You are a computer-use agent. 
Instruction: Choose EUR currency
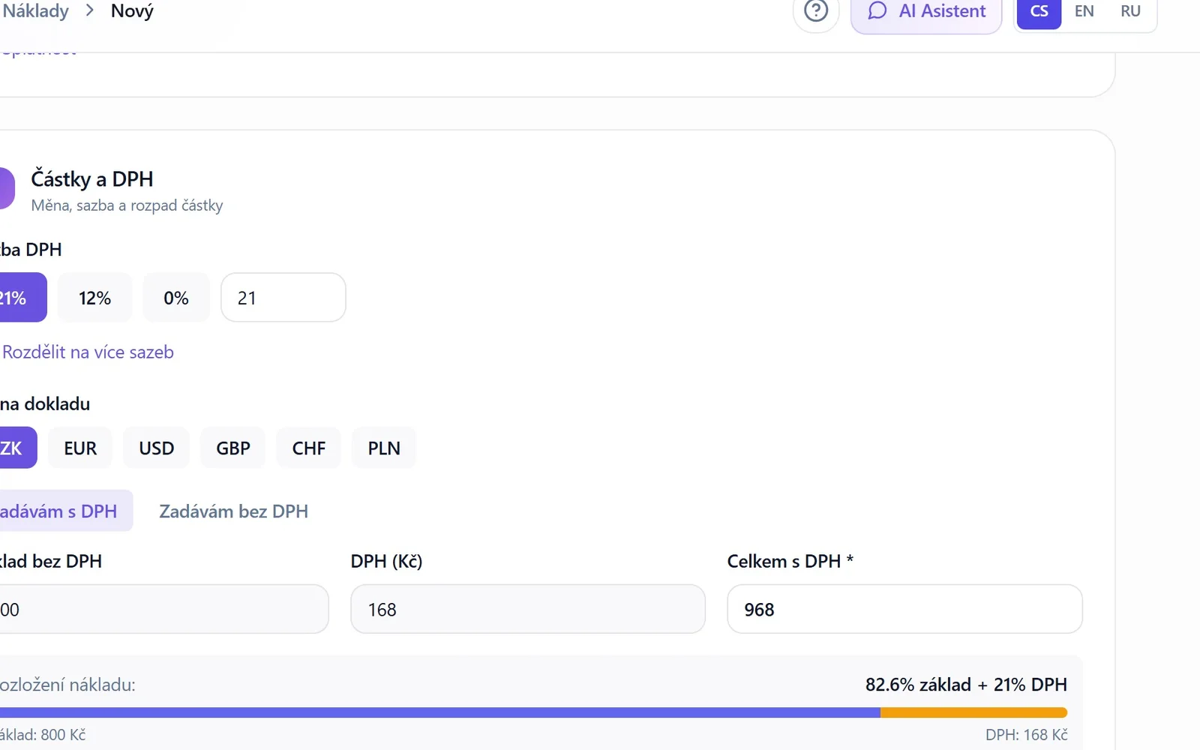(x=80, y=448)
